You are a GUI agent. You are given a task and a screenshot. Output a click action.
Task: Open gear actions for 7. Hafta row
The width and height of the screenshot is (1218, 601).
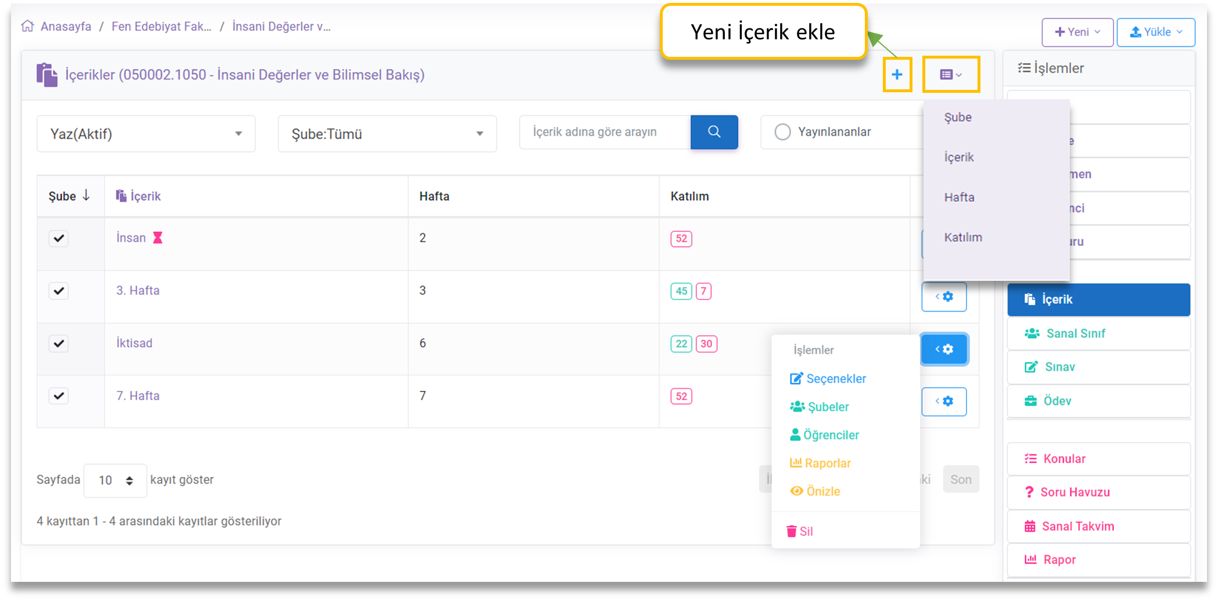coord(944,401)
